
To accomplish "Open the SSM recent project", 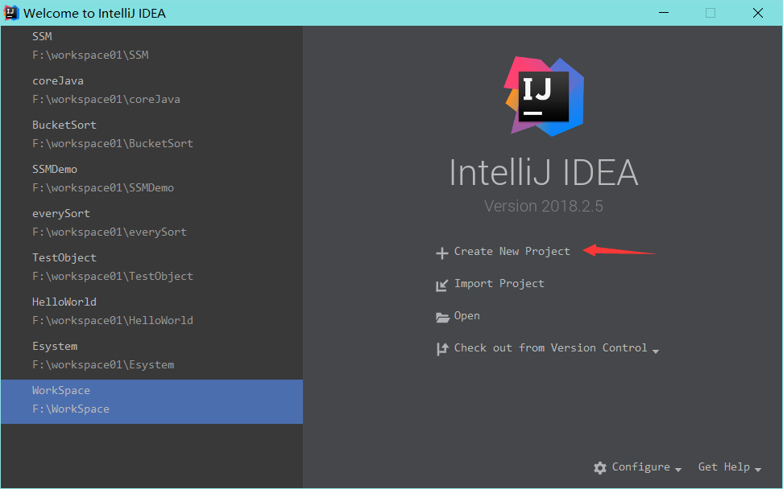I will click(x=90, y=46).
